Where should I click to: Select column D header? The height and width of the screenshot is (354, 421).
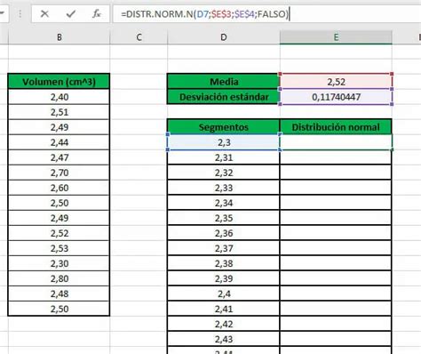pos(224,37)
